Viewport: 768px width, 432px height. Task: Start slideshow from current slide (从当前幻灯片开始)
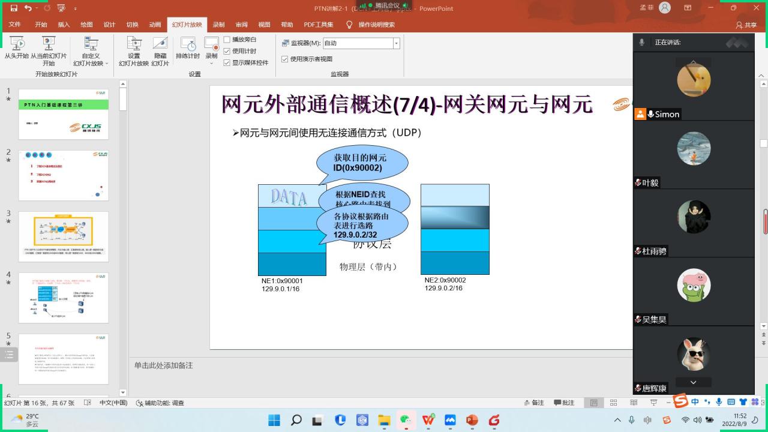(x=49, y=44)
